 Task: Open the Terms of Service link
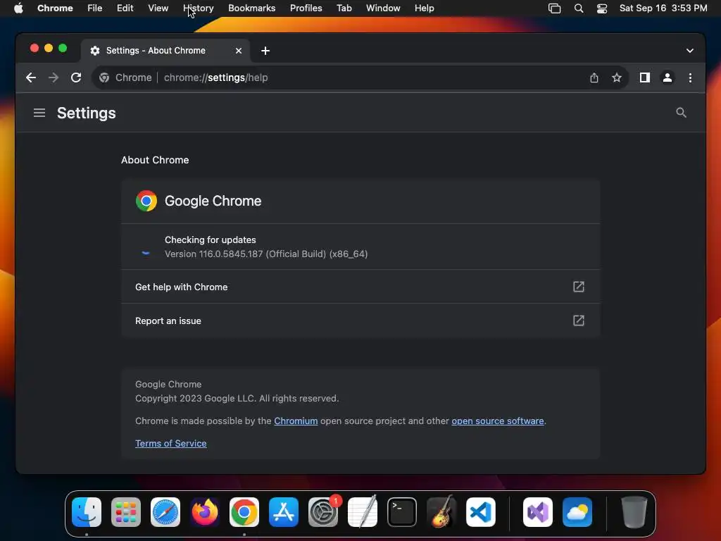(x=170, y=444)
